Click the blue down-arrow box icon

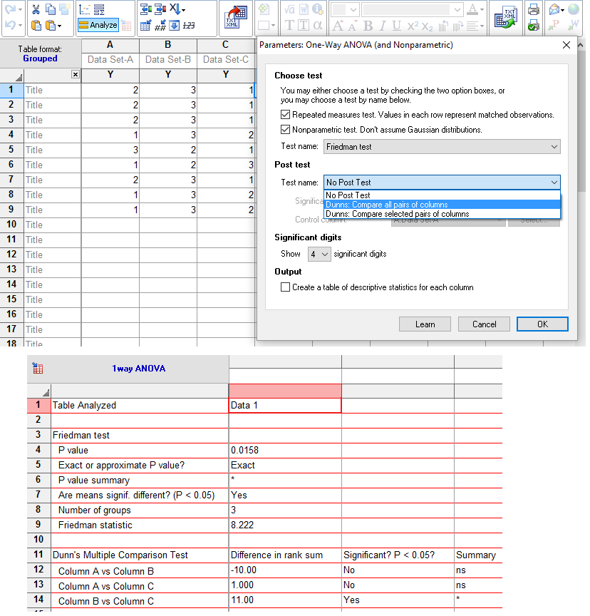[x=175, y=26]
